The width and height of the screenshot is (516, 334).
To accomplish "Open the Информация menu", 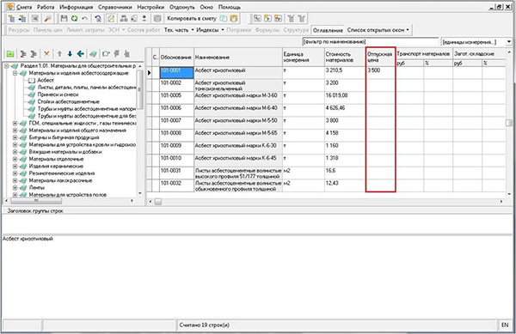I will click(76, 7).
